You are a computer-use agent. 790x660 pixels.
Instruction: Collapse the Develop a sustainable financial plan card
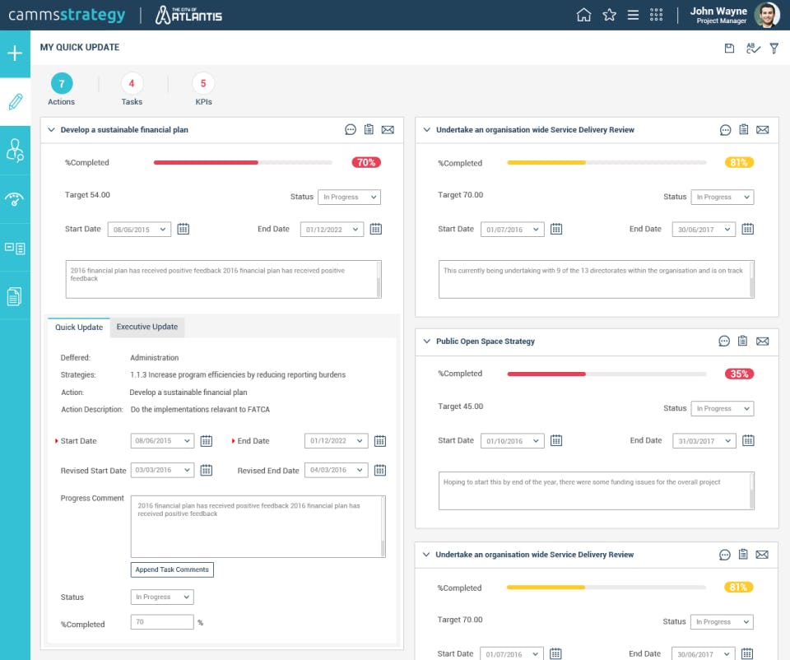click(51, 129)
